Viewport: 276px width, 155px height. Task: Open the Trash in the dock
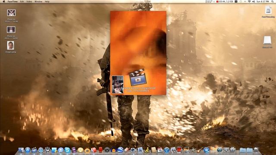pyautogui.click(x=256, y=150)
